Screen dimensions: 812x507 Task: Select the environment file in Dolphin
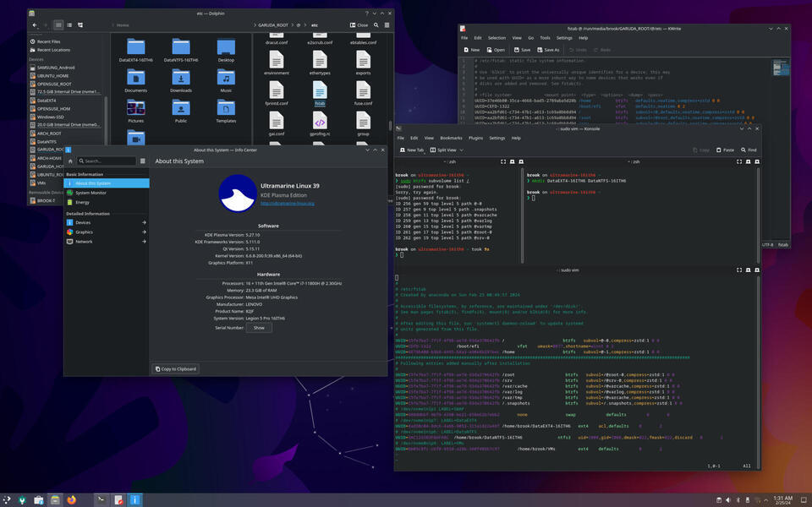[x=277, y=63]
